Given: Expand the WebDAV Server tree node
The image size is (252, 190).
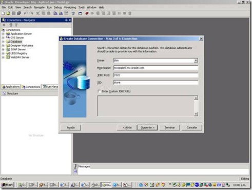Looking at the screenshot, I should pyautogui.click(x=3, y=58).
